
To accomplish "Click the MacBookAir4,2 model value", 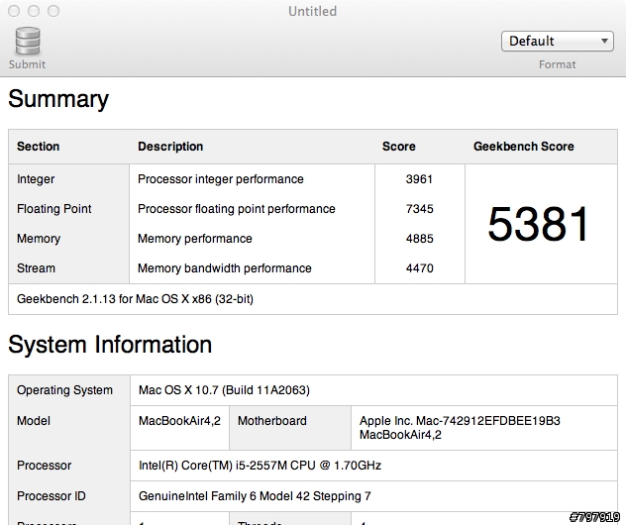I will click(179, 421).
